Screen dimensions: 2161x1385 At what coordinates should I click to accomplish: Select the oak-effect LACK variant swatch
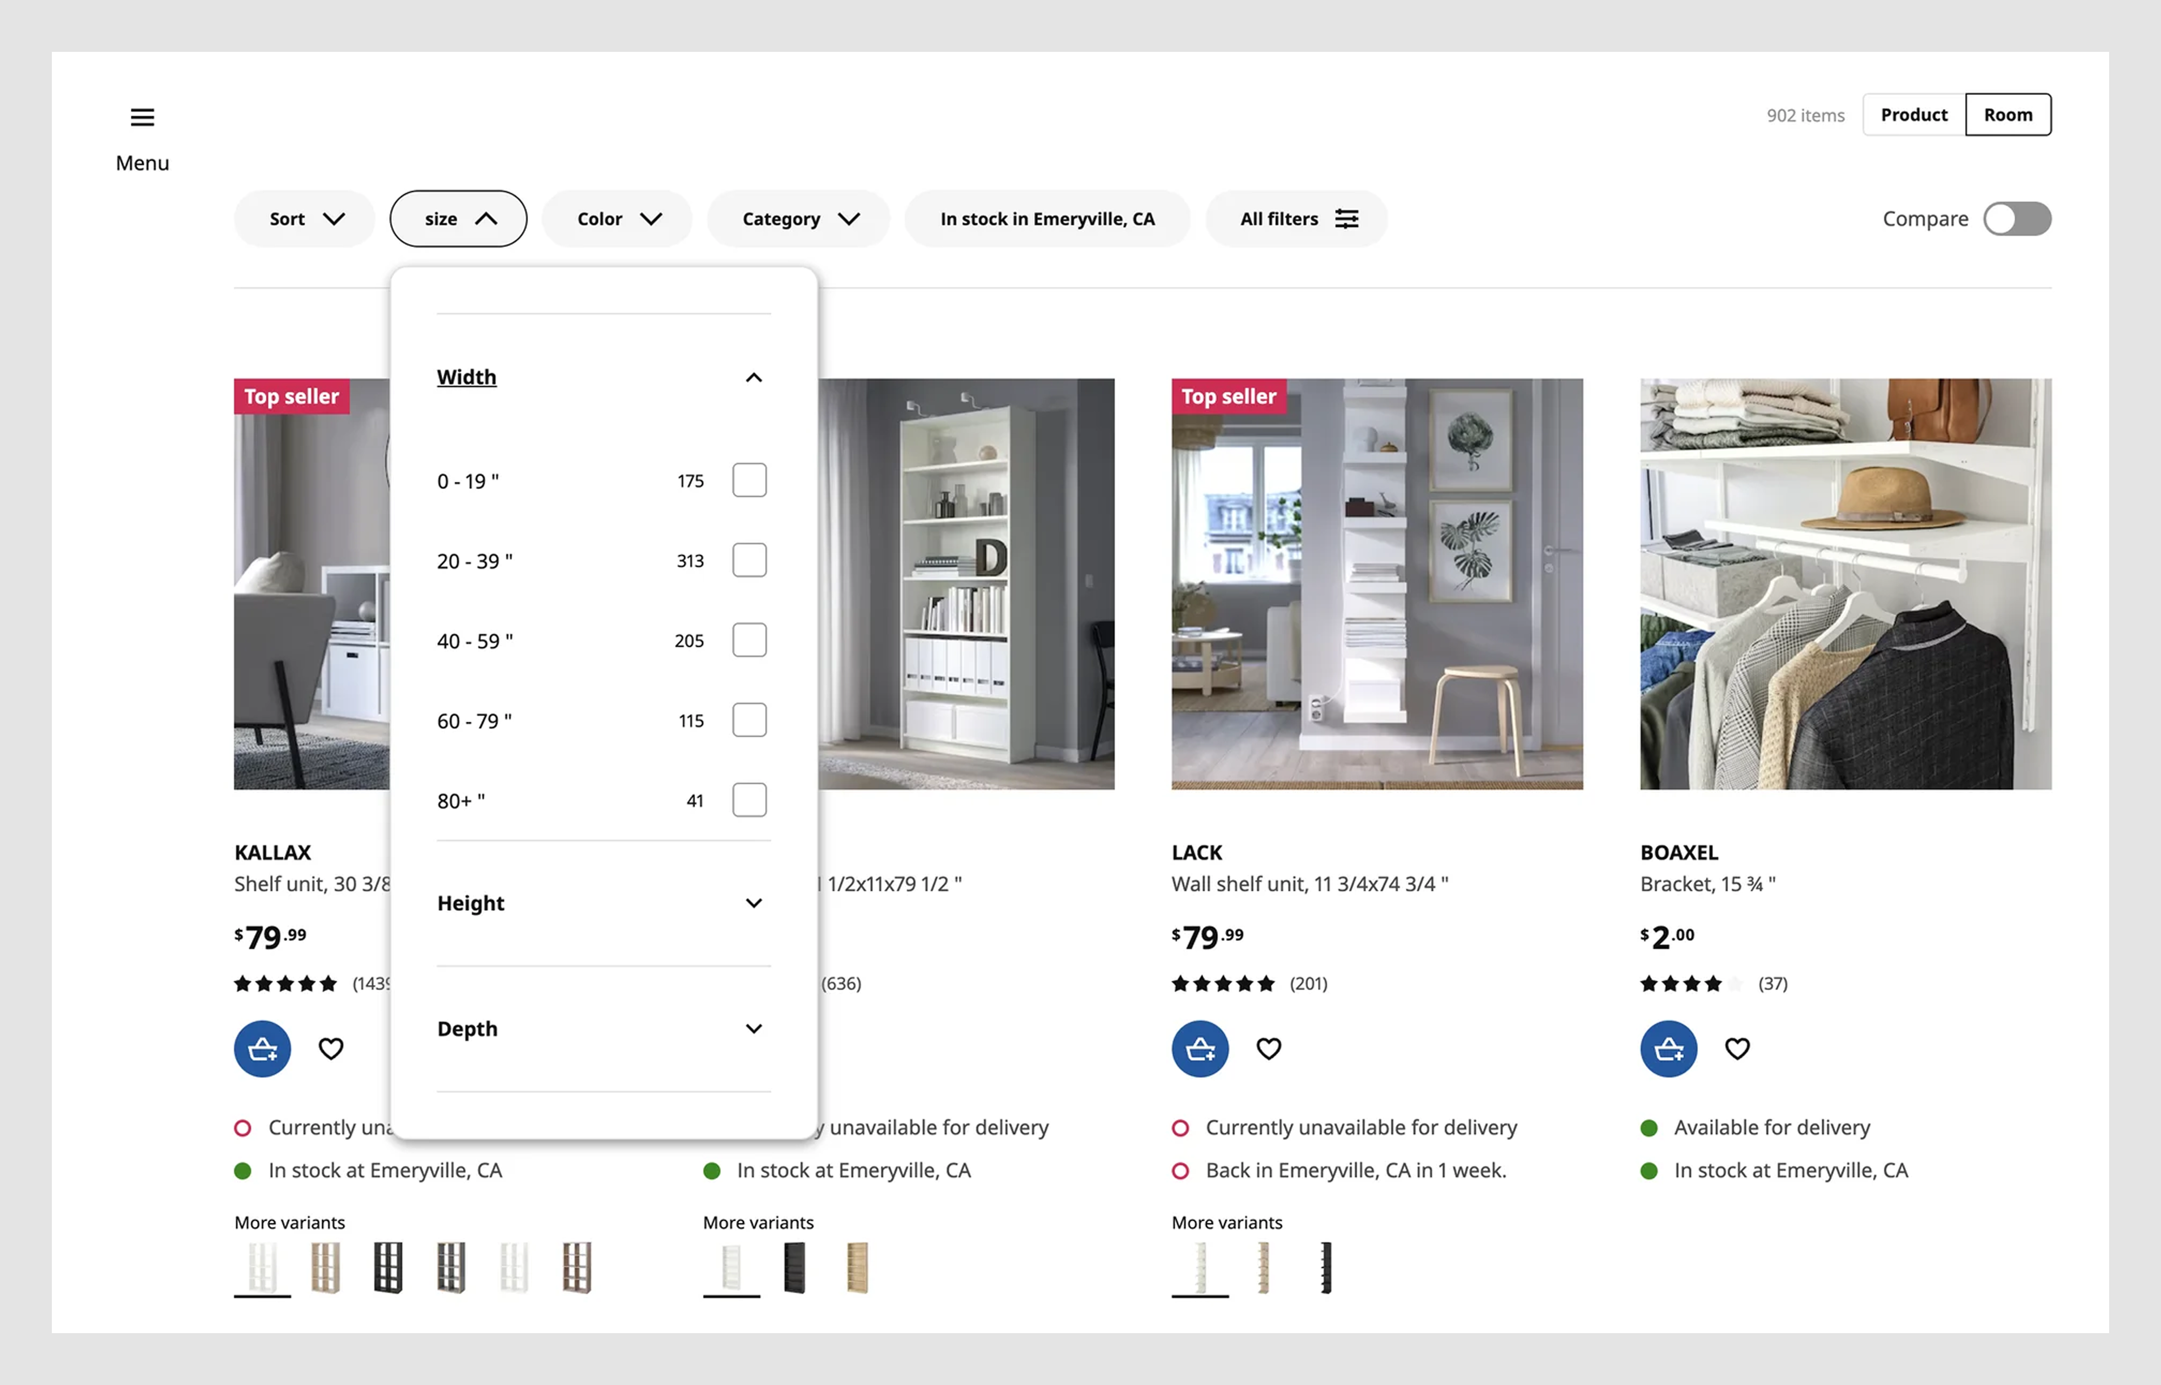[x=1263, y=1267]
